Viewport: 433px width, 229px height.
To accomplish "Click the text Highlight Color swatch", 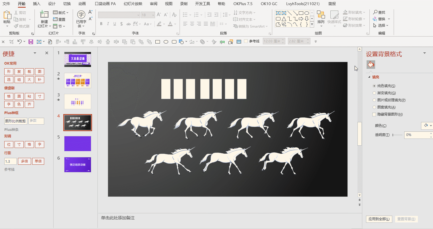I will tap(159, 24).
